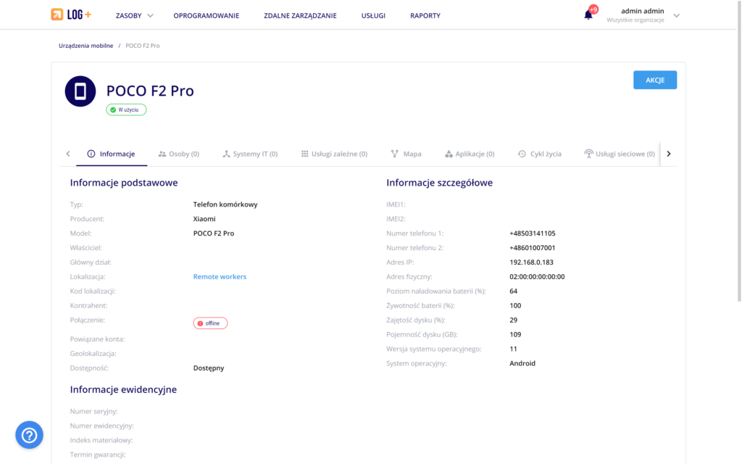Click the people icon on Osoby tab
Image resolution: width=742 pixels, height=464 pixels.
pos(162,154)
